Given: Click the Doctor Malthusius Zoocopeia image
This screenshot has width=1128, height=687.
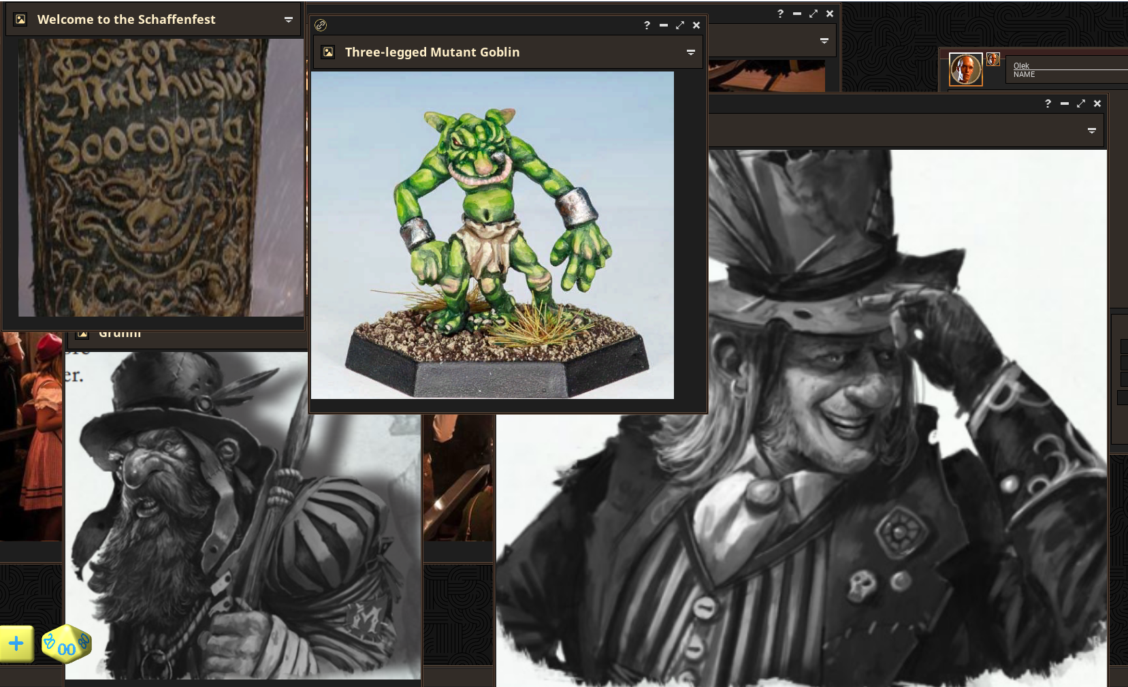Looking at the screenshot, I should click(161, 177).
